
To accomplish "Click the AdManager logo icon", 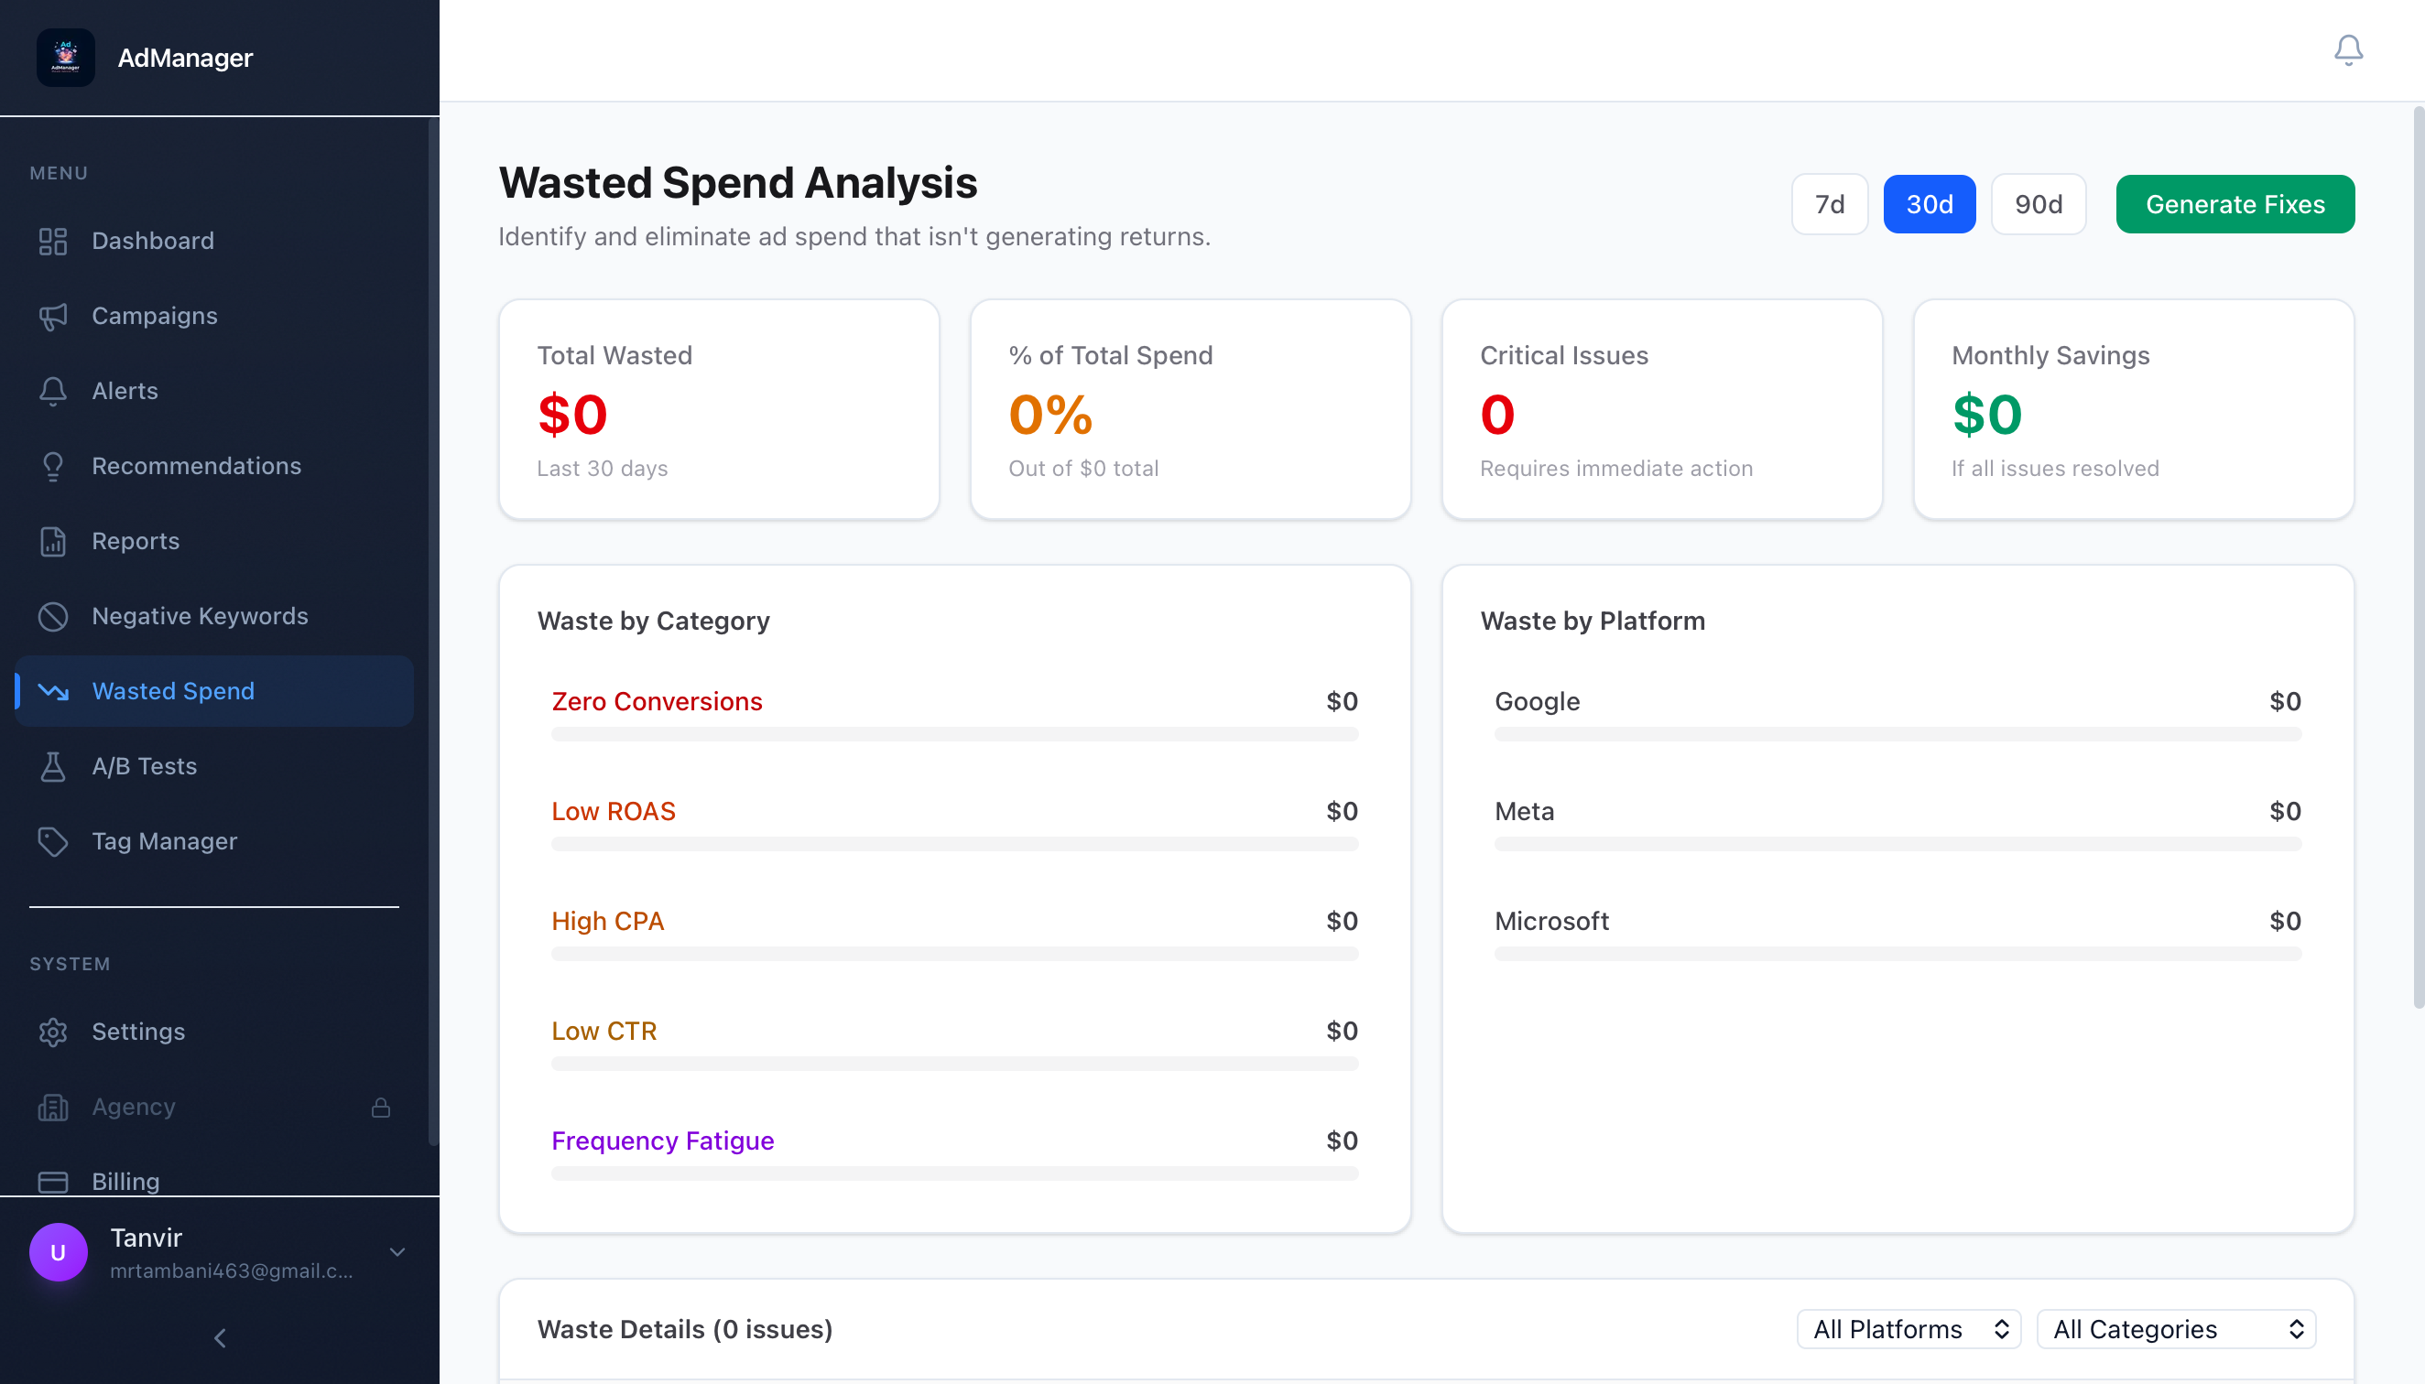I will (x=66, y=57).
